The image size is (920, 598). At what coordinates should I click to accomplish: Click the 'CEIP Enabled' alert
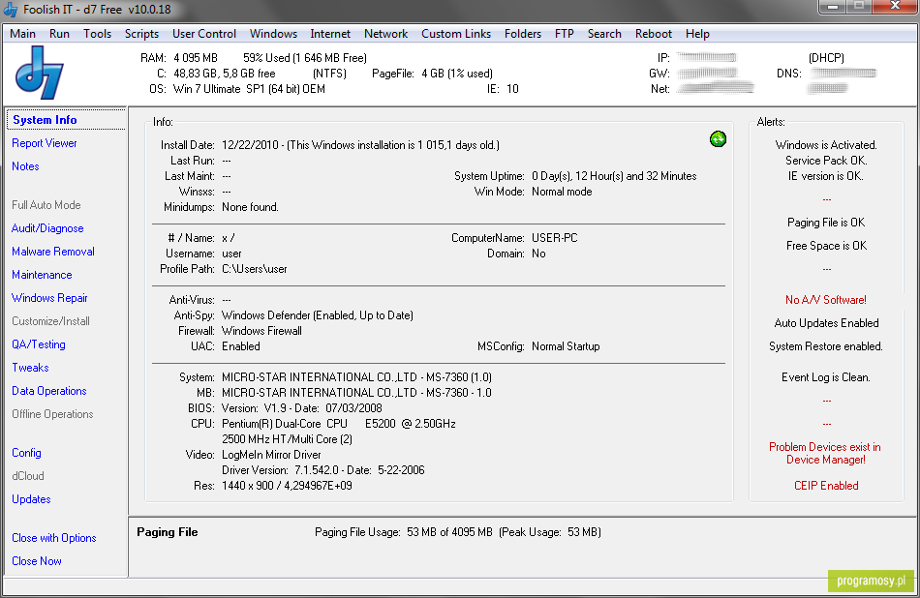(825, 486)
